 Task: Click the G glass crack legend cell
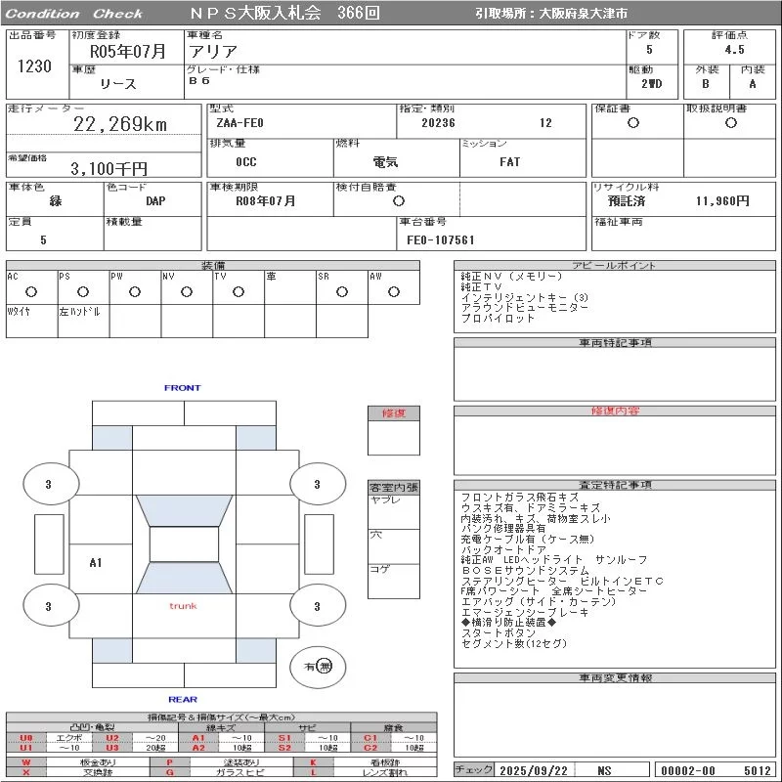[x=169, y=772]
